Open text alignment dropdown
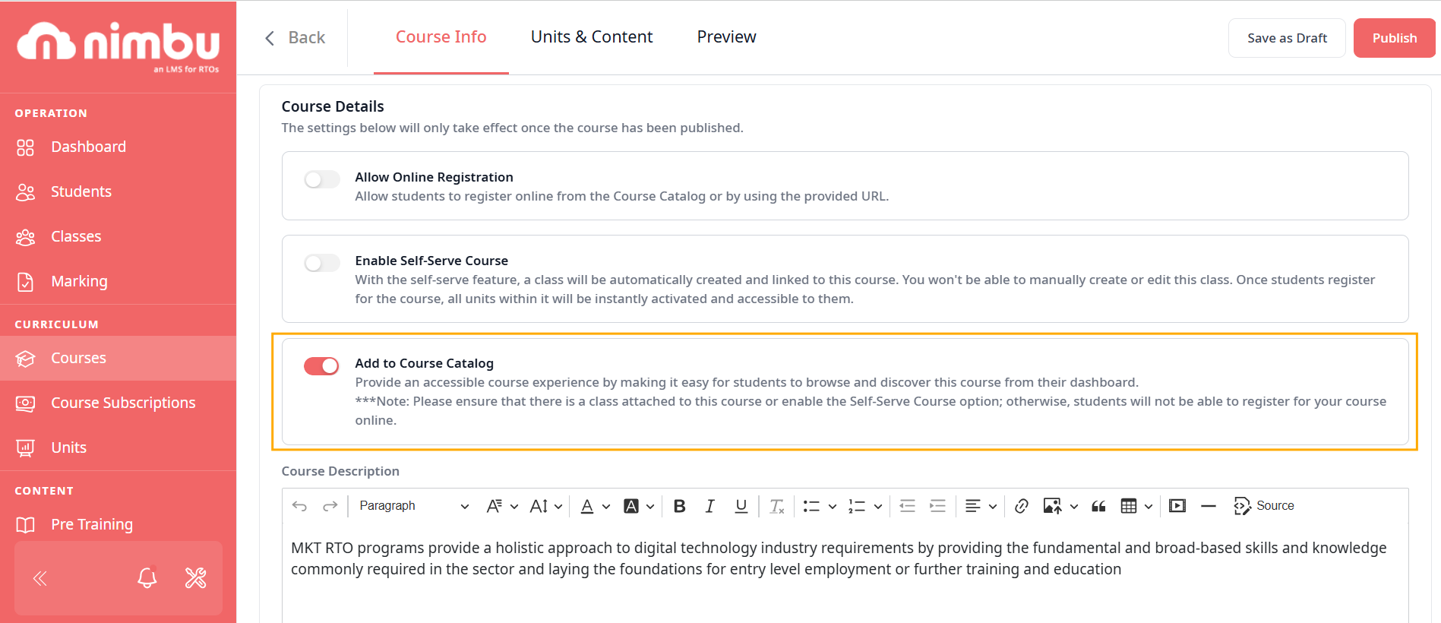The image size is (1441, 623). [x=980, y=506]
